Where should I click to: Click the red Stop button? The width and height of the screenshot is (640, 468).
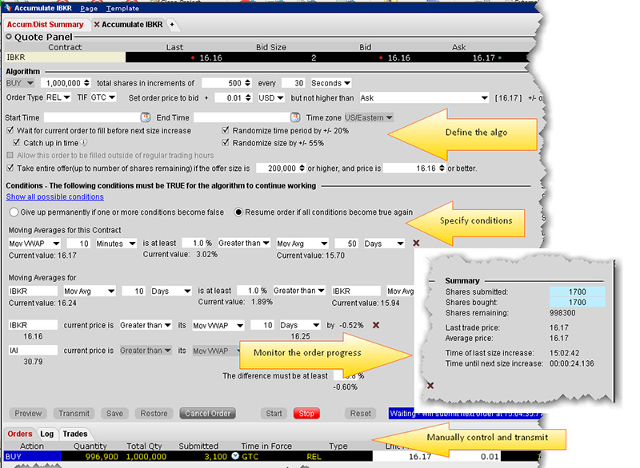click(306, 414)
